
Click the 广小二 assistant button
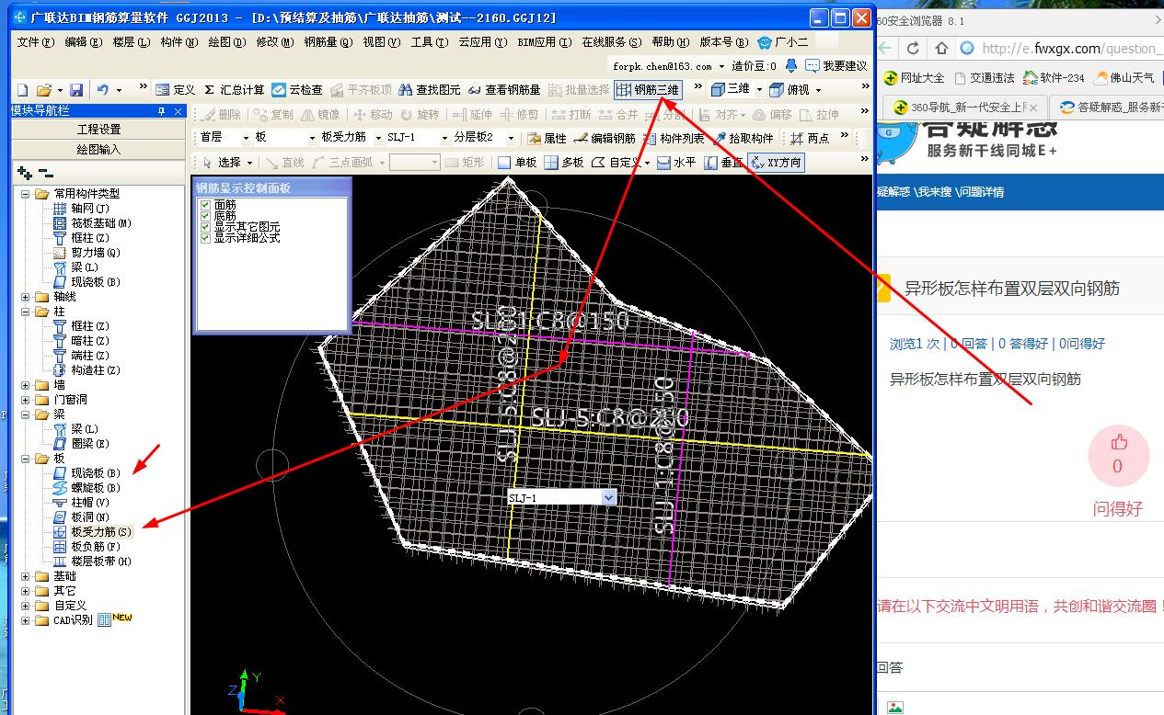[784, 41]
